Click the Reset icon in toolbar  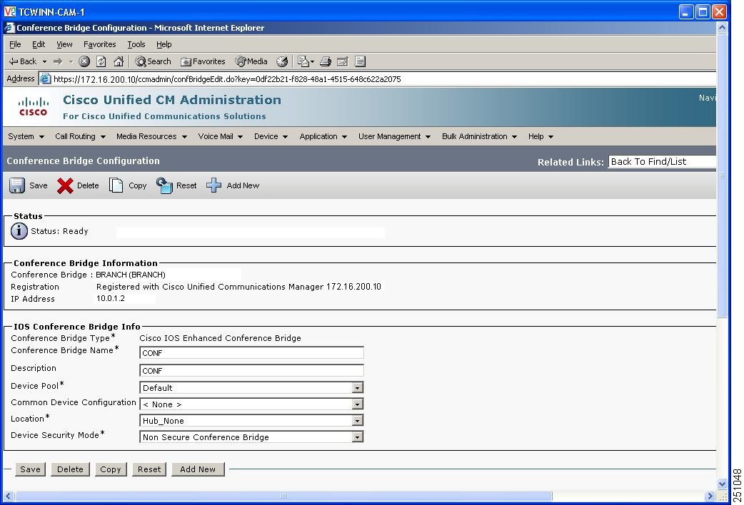click(164, 185)
